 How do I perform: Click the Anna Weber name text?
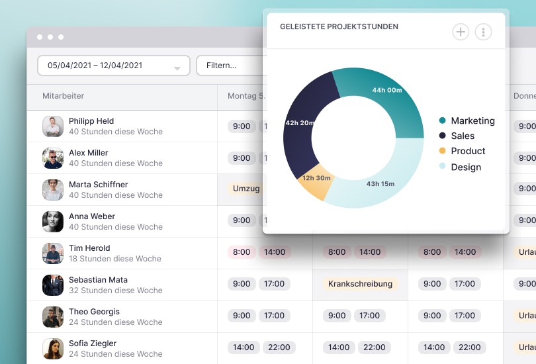pyautogui.click(x=92, y=216)
